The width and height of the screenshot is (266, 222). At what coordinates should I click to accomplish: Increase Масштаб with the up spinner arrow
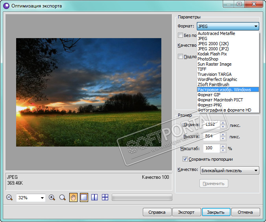point(223,146)
